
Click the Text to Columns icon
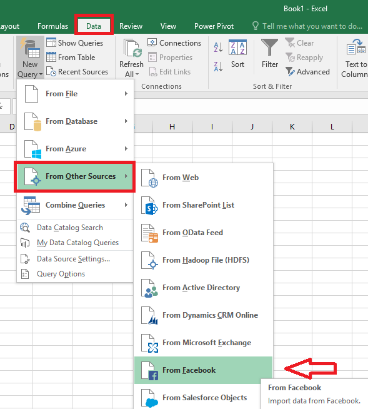(x=356, y=47)
